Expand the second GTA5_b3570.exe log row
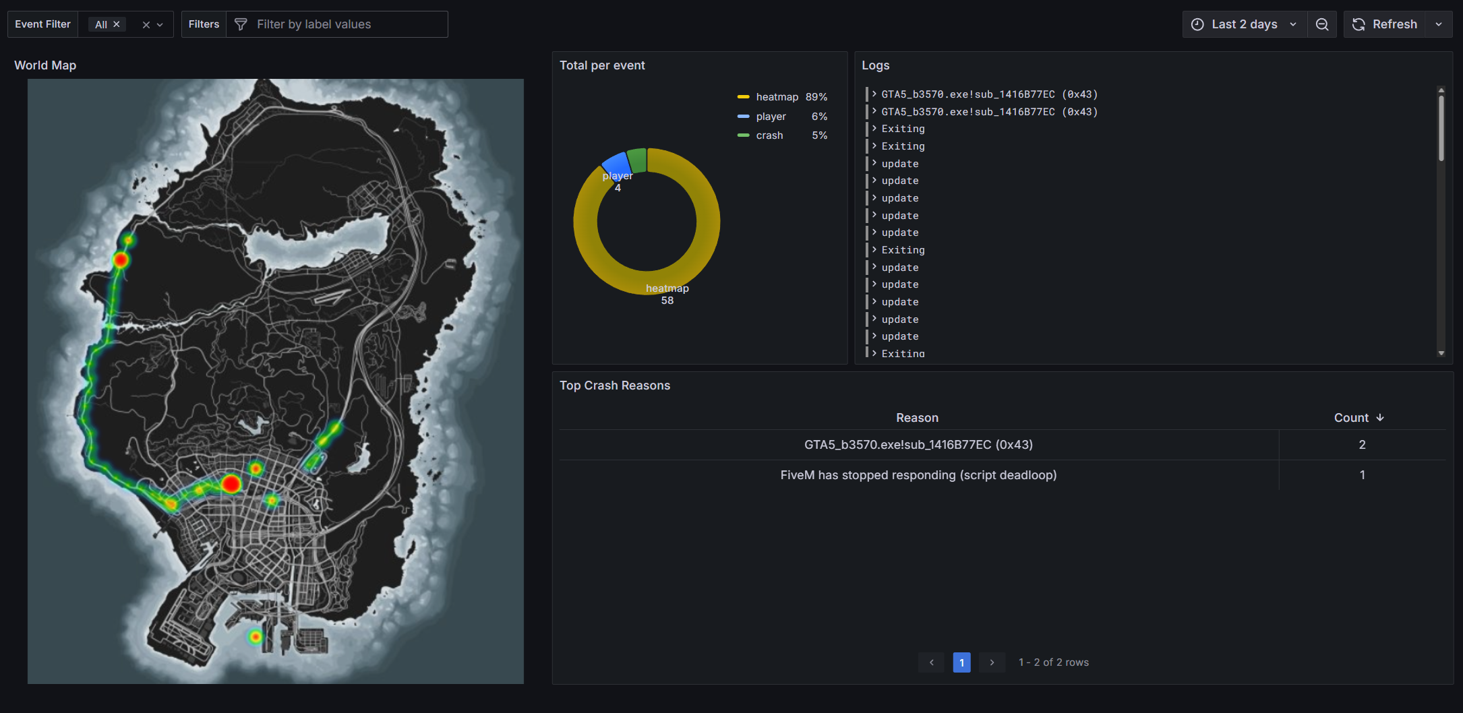 (x=874, y=111)
